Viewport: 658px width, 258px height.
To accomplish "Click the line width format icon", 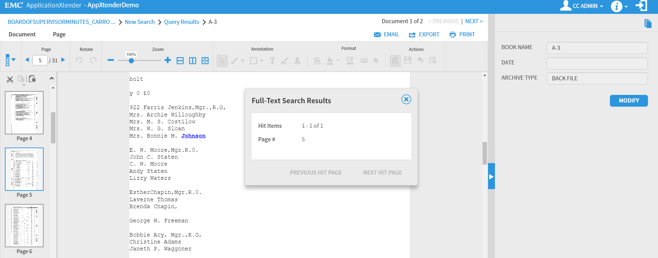I will [x=364, y=60].
